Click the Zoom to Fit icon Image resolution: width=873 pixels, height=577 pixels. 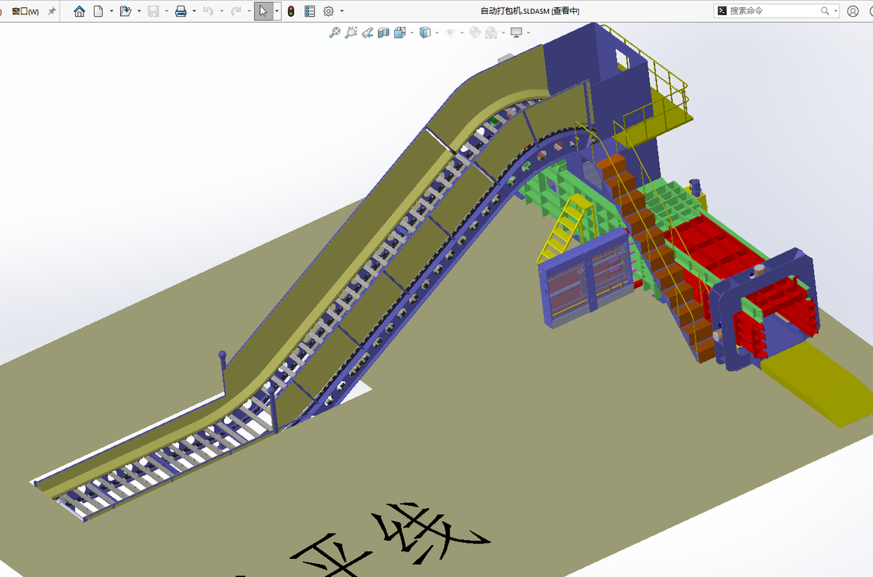tap(335, 32)
